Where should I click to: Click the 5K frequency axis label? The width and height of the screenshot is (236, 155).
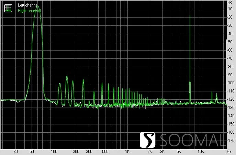[x=179, y=151]
